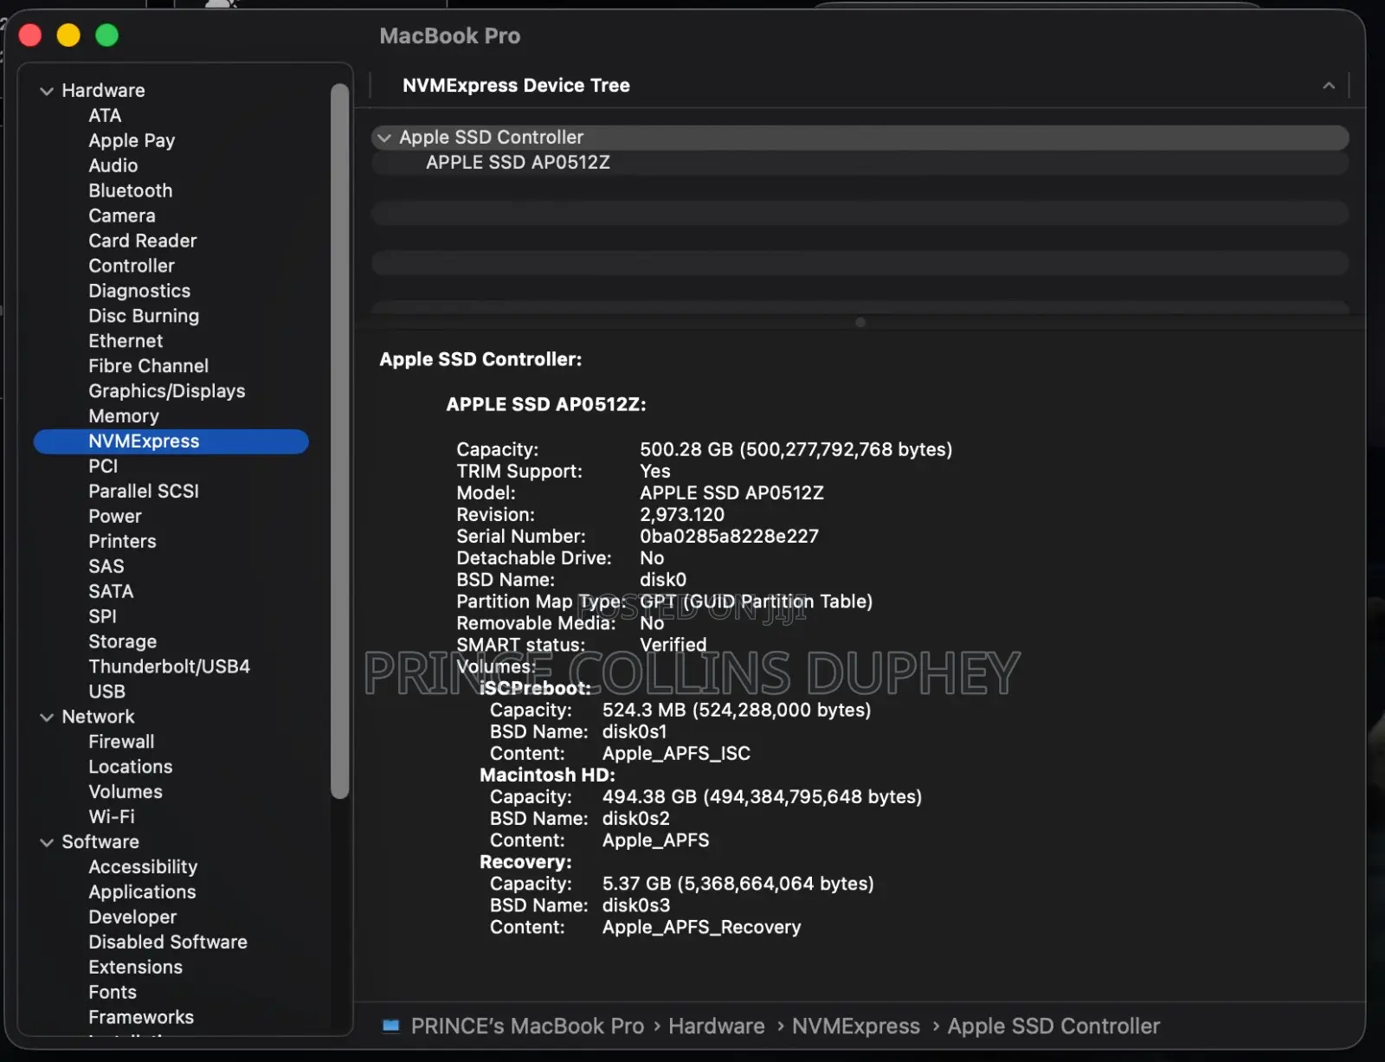The image size is (1385, 1062).
Task: Open Thunderbolt/USB4 information
Action: pyautogui.click(x=169, y=667)
